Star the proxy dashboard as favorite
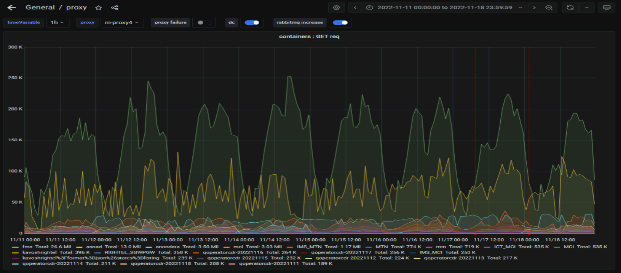Image resolution: width=621 pixels, height=273 pixels. (99, 7)
